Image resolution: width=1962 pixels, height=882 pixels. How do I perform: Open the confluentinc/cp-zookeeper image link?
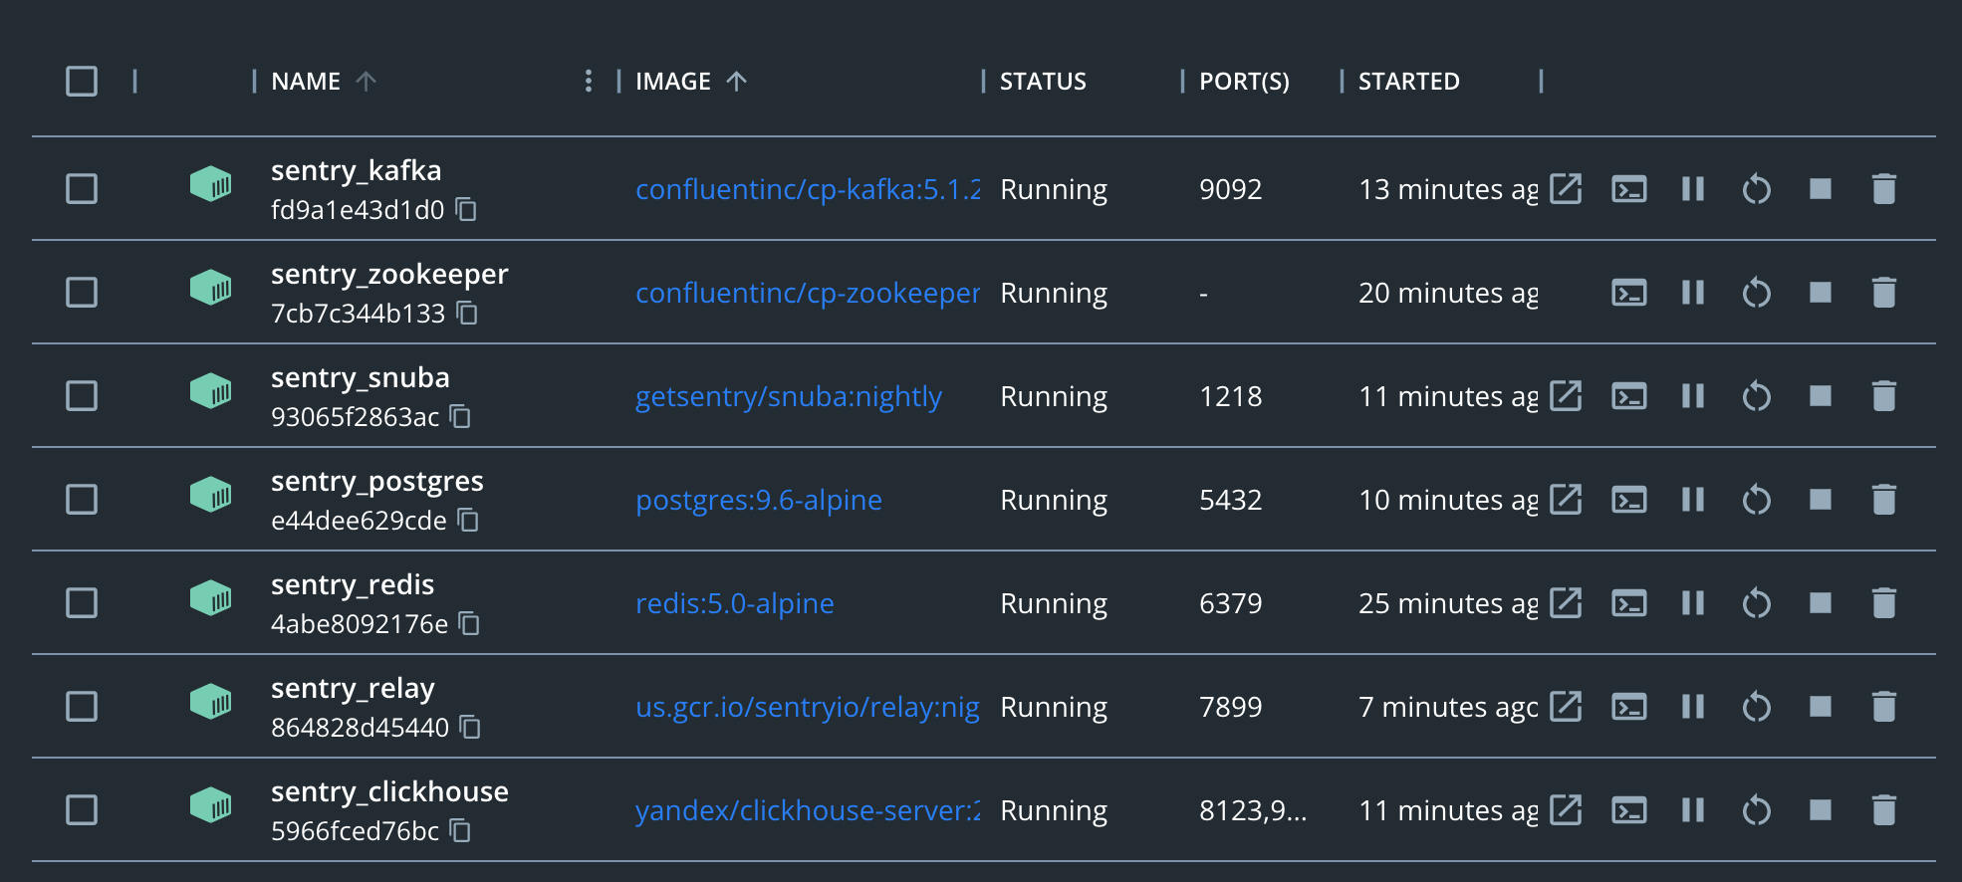pyautogui.click(x=808, y=293)
